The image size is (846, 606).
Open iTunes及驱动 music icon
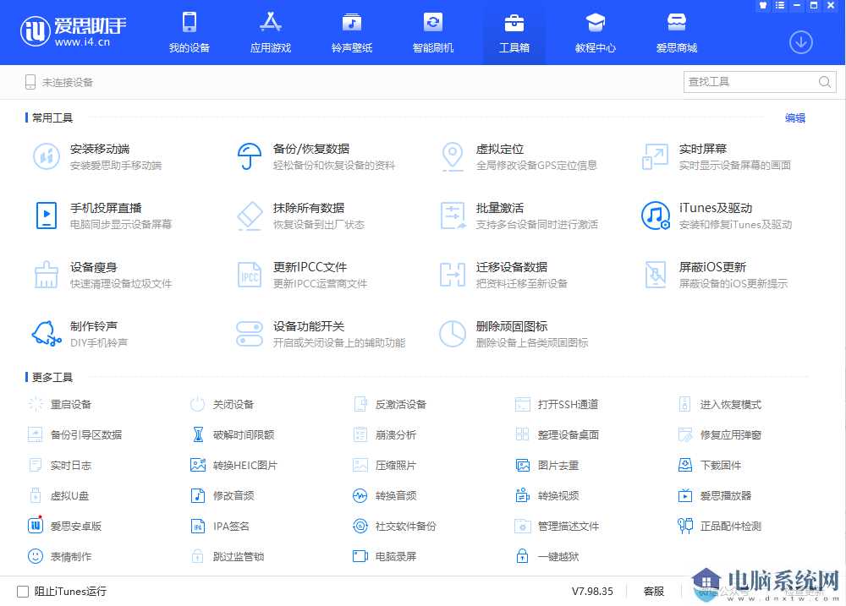click(x=655, y=216)
